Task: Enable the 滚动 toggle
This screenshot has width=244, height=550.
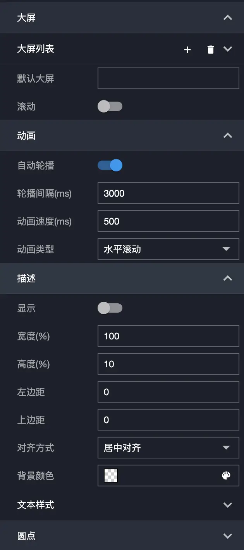Action: pyautogui.click(x=110, y=107)
